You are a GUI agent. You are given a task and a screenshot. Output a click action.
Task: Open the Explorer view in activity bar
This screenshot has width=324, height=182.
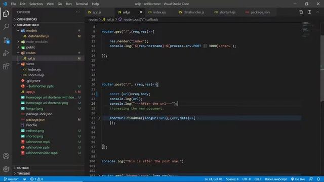point(6,14)
